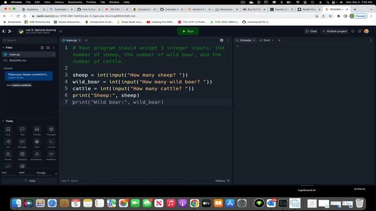Collapse the Tools section
The height and width of the screenshot is (211, 376).
click(4, 121)
